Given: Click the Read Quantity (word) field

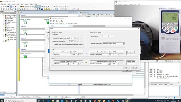Looking at the screenshot, I should pos(131,54).
